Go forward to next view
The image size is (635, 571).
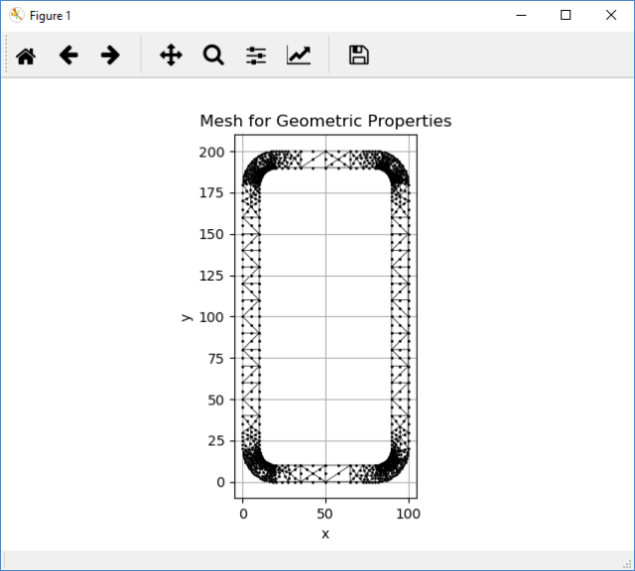pyautogui.click(x=110, y=56)
